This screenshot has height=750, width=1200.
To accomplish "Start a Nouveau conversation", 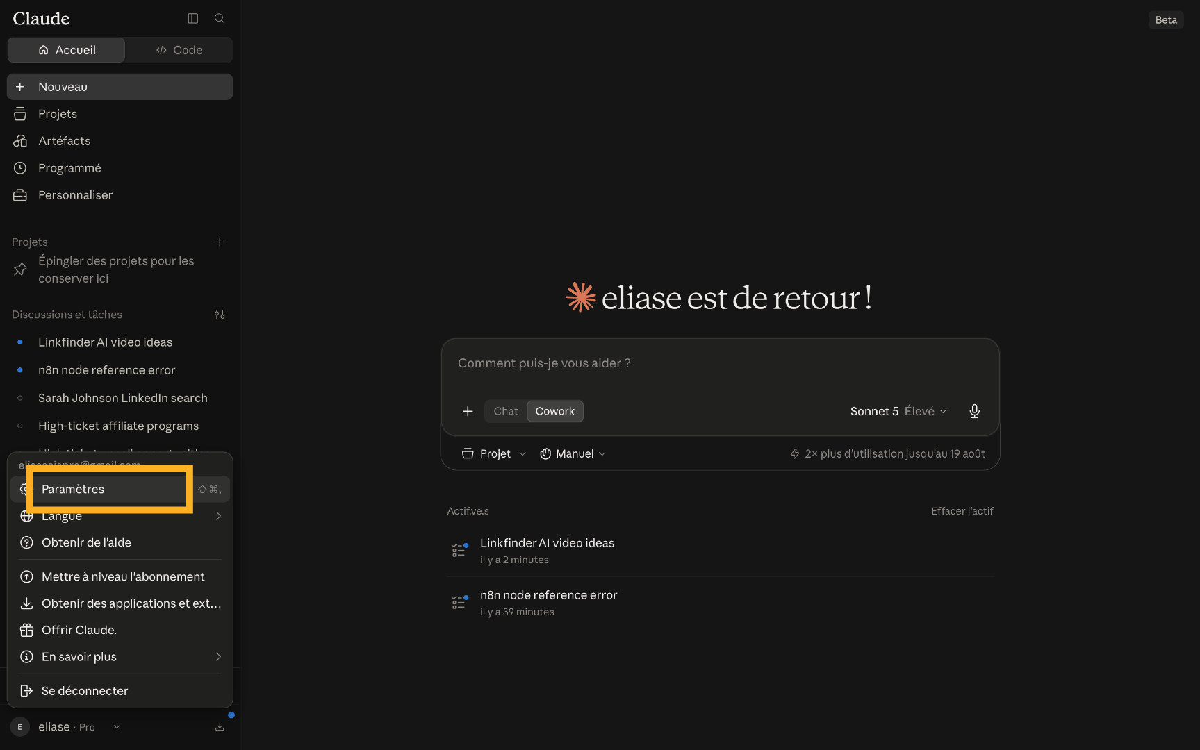I will tap(120, 87).
